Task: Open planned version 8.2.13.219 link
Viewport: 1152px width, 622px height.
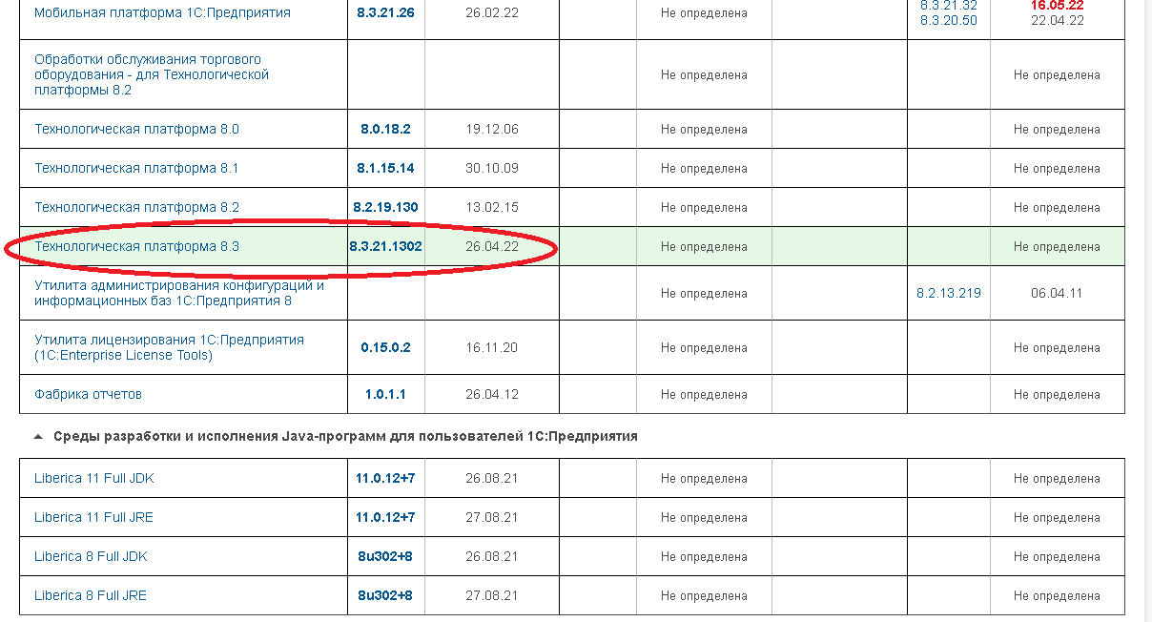Action: [x=949, y=293]
